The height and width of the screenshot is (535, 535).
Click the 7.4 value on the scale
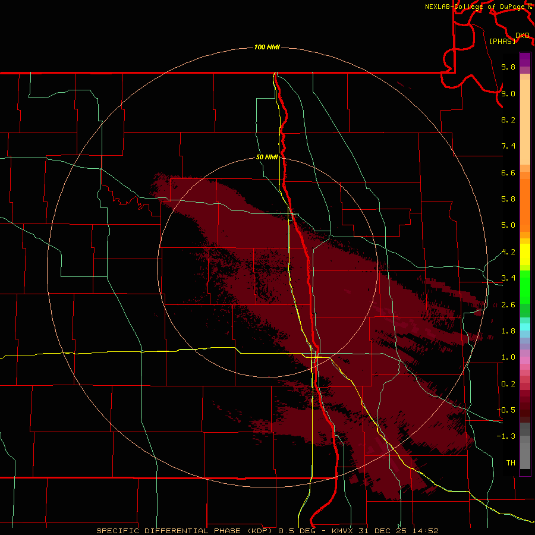coord(508,146)
